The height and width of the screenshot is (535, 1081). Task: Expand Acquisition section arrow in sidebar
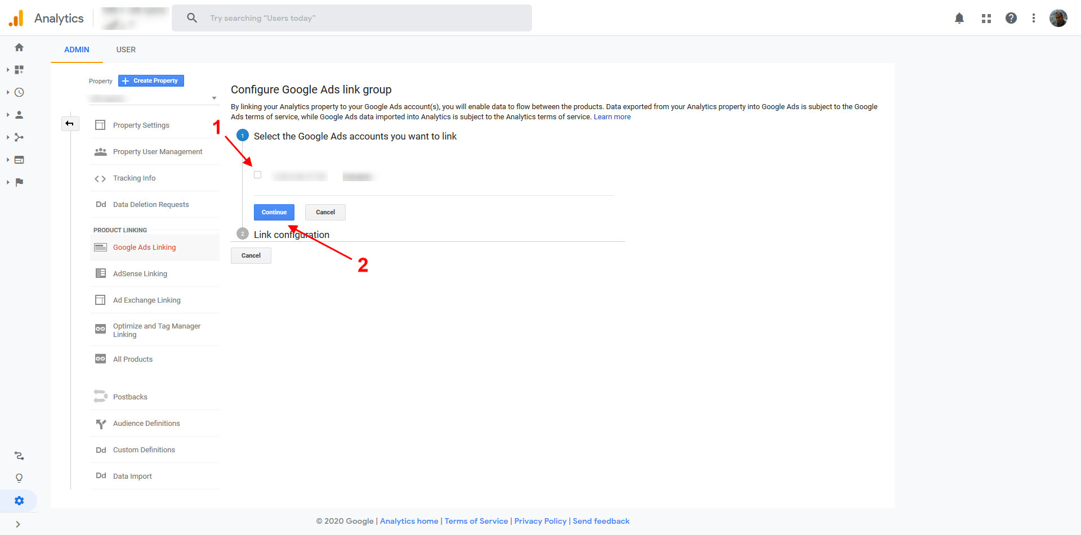point(8,137)
